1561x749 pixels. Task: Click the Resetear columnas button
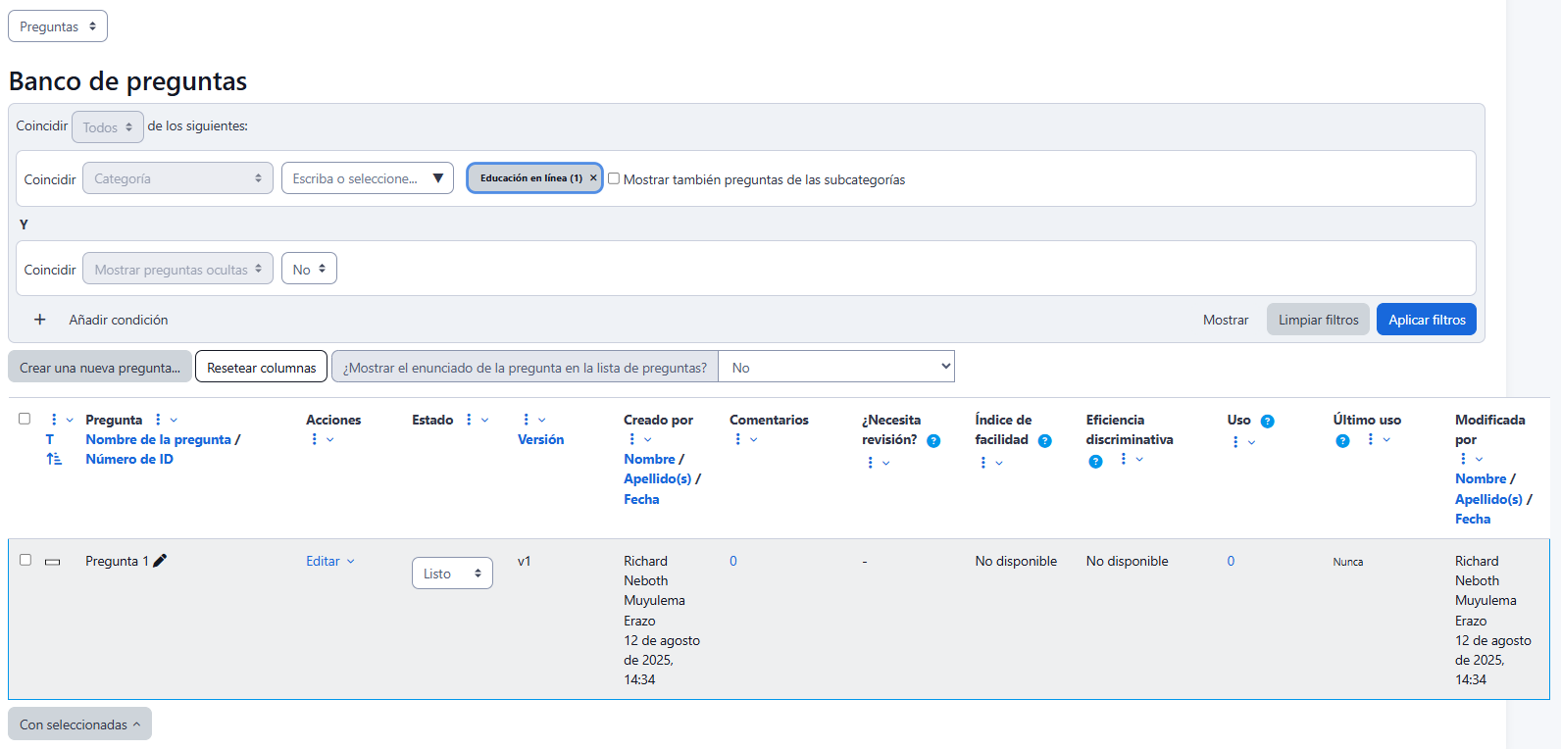pyautogui.click(x=261, y=368)
